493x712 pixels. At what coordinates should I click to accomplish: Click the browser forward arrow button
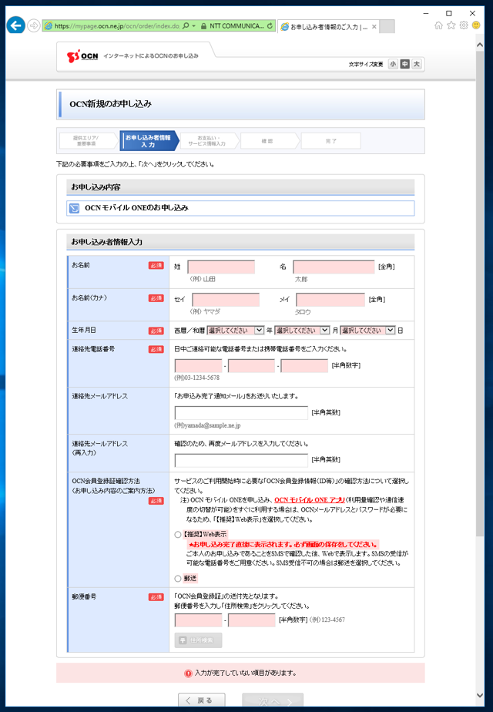(x=34, y=26)
